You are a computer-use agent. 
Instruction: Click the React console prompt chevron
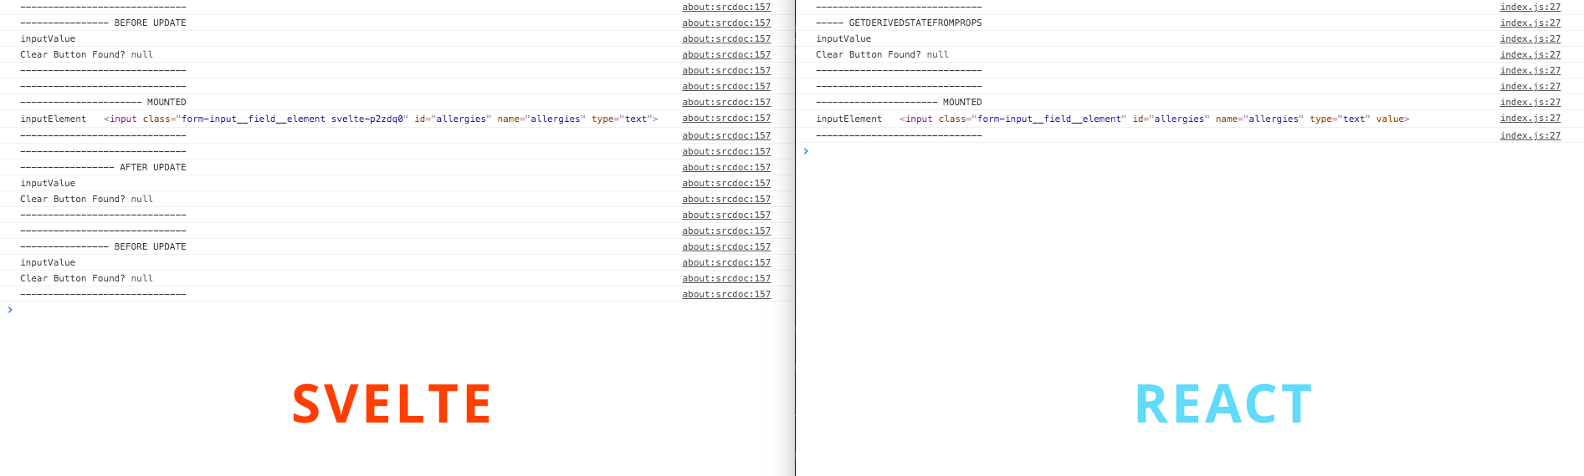pyautogui.click(x=806, y=151)
